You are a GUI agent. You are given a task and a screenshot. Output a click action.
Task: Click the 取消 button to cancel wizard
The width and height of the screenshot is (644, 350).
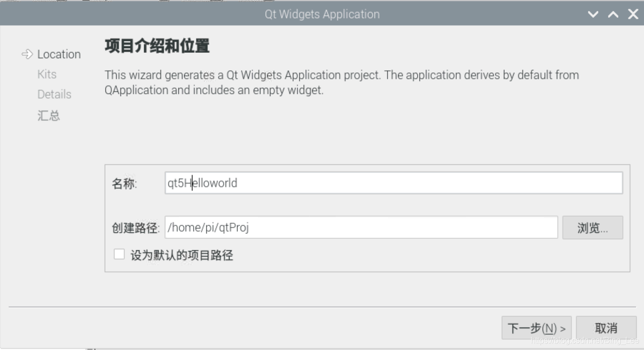pos(607,328)
